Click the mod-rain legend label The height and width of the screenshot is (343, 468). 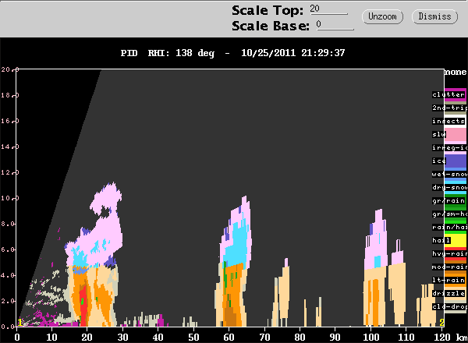point(449,267)
